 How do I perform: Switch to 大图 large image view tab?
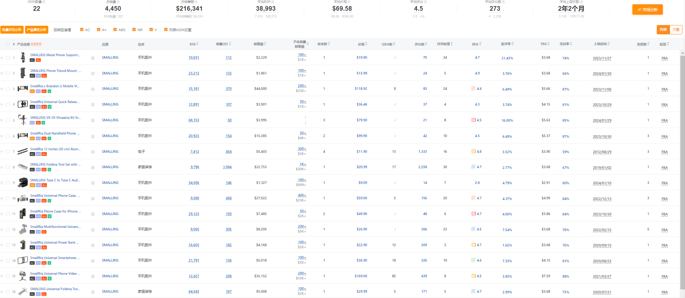(676, 30)
